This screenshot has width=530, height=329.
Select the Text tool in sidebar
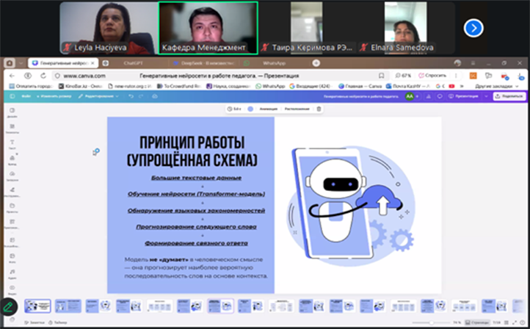point(12,144)
